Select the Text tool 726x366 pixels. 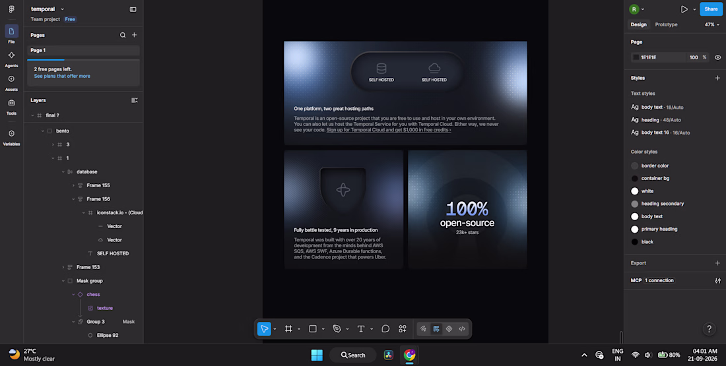(x=361, y=328)
